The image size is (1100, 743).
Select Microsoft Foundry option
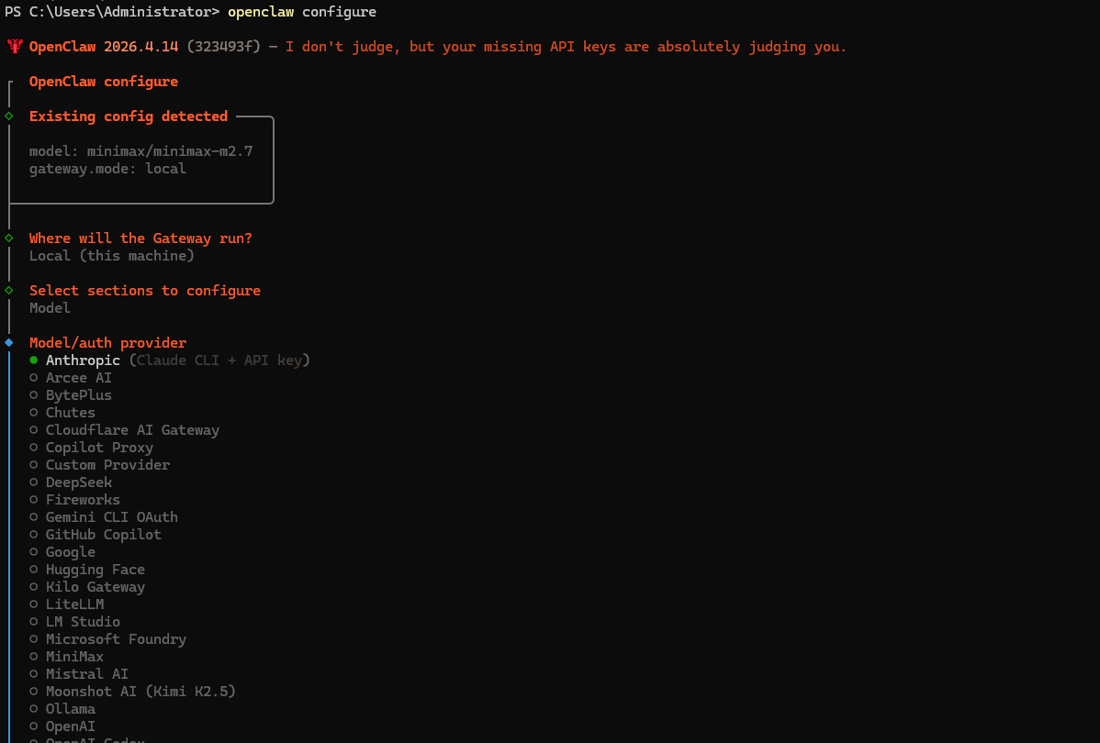point(116,639)
